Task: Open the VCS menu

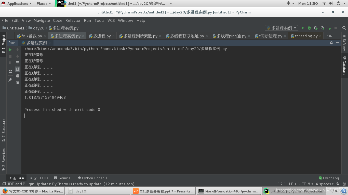Action: pyautogui.click(x=111, y=21)
